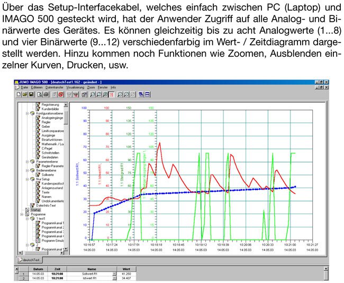Switch to the deutschTest document tab
Screen dimensions: 344x283
point(32,260)
